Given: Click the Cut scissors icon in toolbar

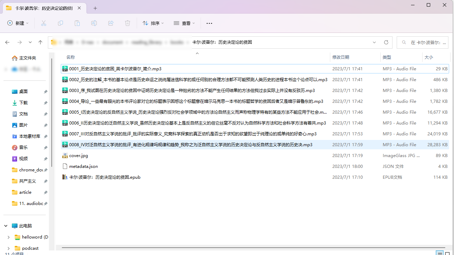Looking at the screenshot, I should (44, 23).
